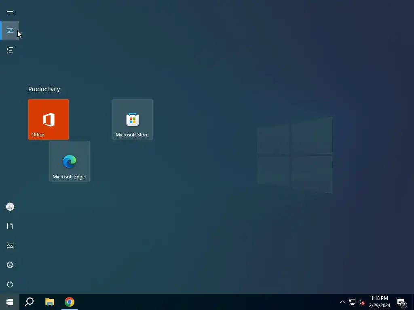The image size is (414, 310).
Task: Open taskbar Search magnifier
Action: 29,302
